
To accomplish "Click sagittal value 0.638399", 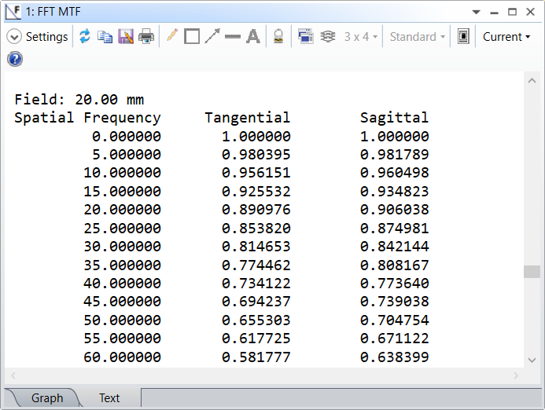I will (x=395, y=357).
